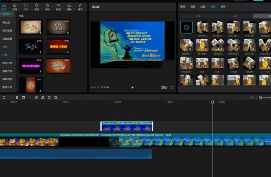Select the audio waveform clip on timeline
Viewport: 271px width, 177px height.
(76, 154)
